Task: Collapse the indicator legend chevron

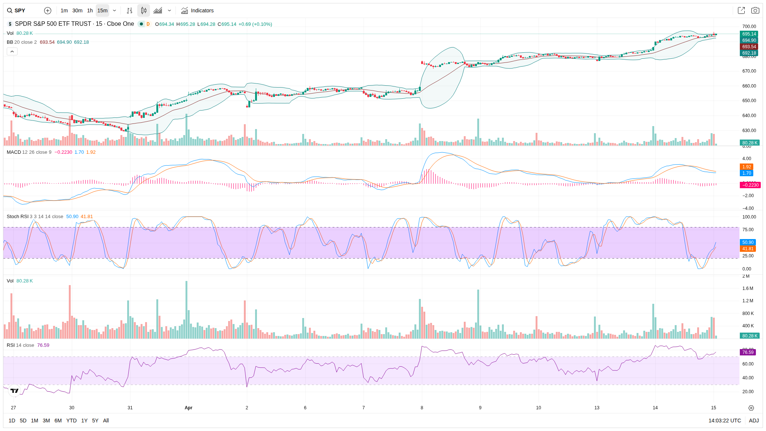Action: (x=12, y=52)
